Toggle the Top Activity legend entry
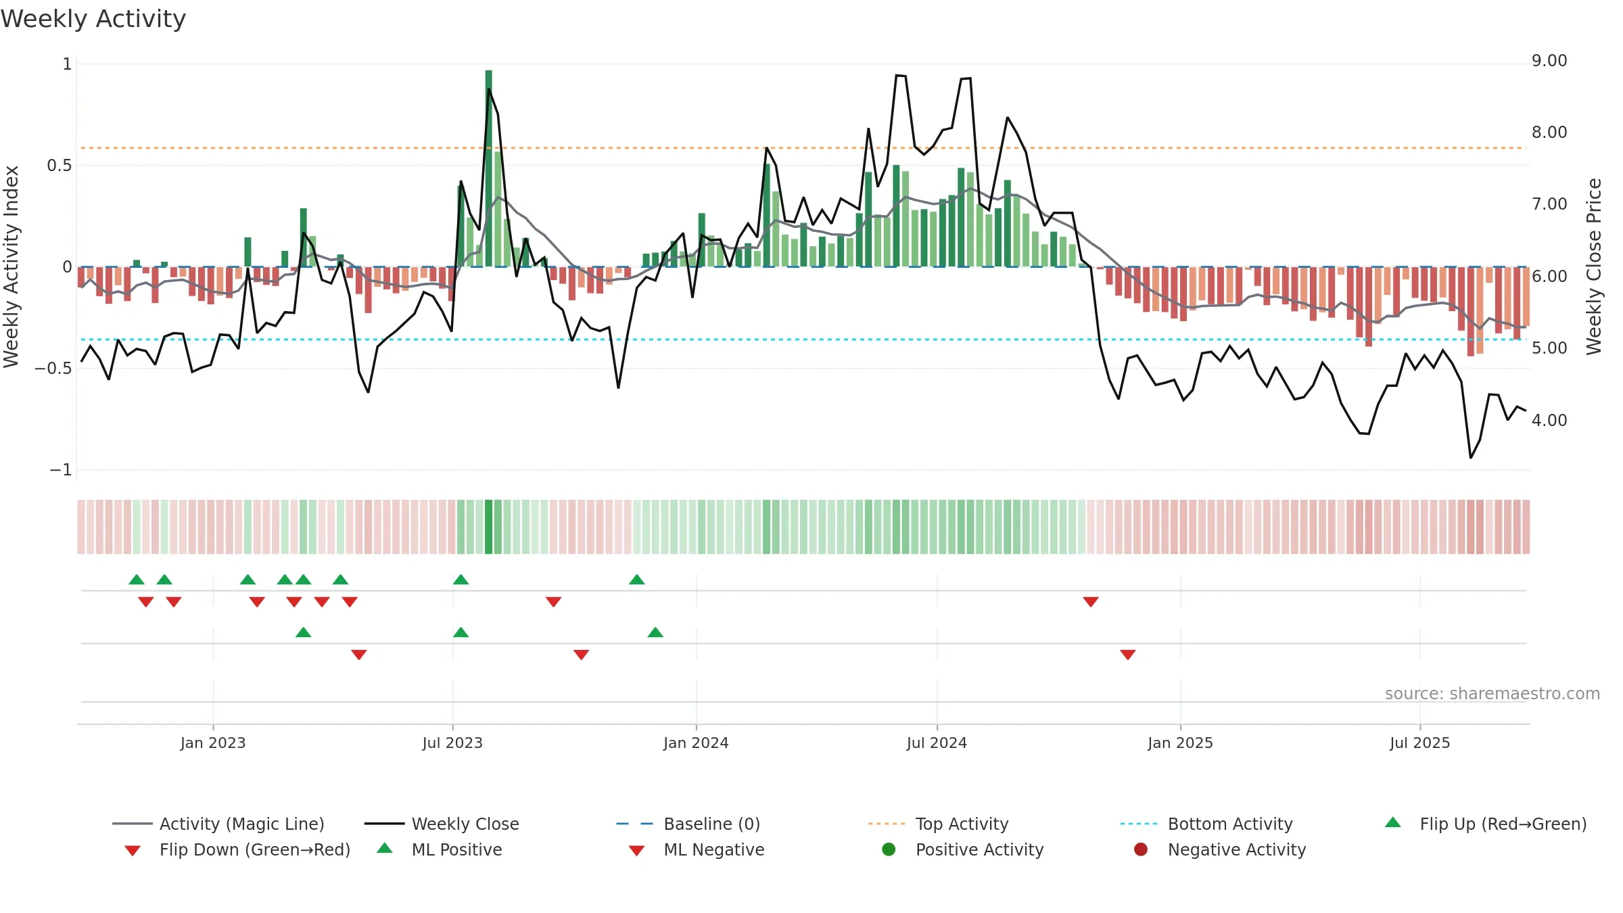1623x913 pixels. coord(939,824)
